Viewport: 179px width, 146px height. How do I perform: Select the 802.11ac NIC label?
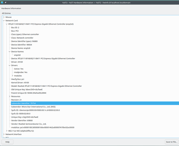click(21, 131)
